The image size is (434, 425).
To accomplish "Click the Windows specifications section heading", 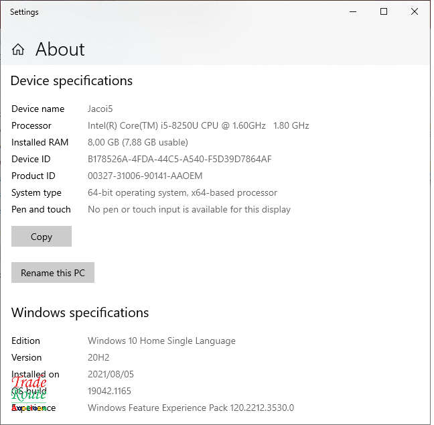I will [x=80, y=313].
